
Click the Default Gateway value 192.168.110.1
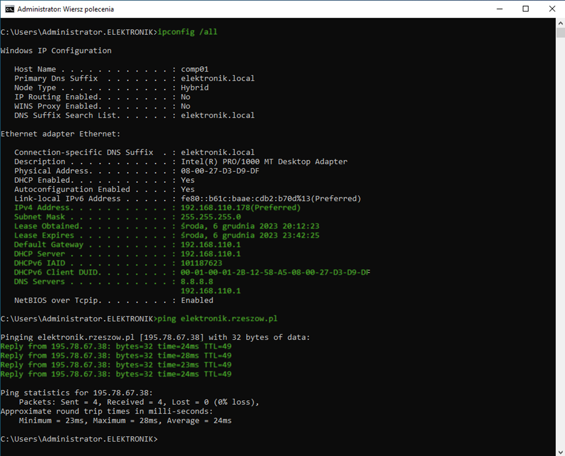click(x=211, y=245)
